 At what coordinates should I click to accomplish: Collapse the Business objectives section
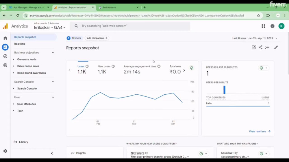coord(53,52)
